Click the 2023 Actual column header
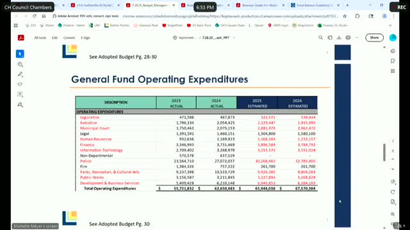The height and width of the screenshot is (230, 410). coord(176,103)
